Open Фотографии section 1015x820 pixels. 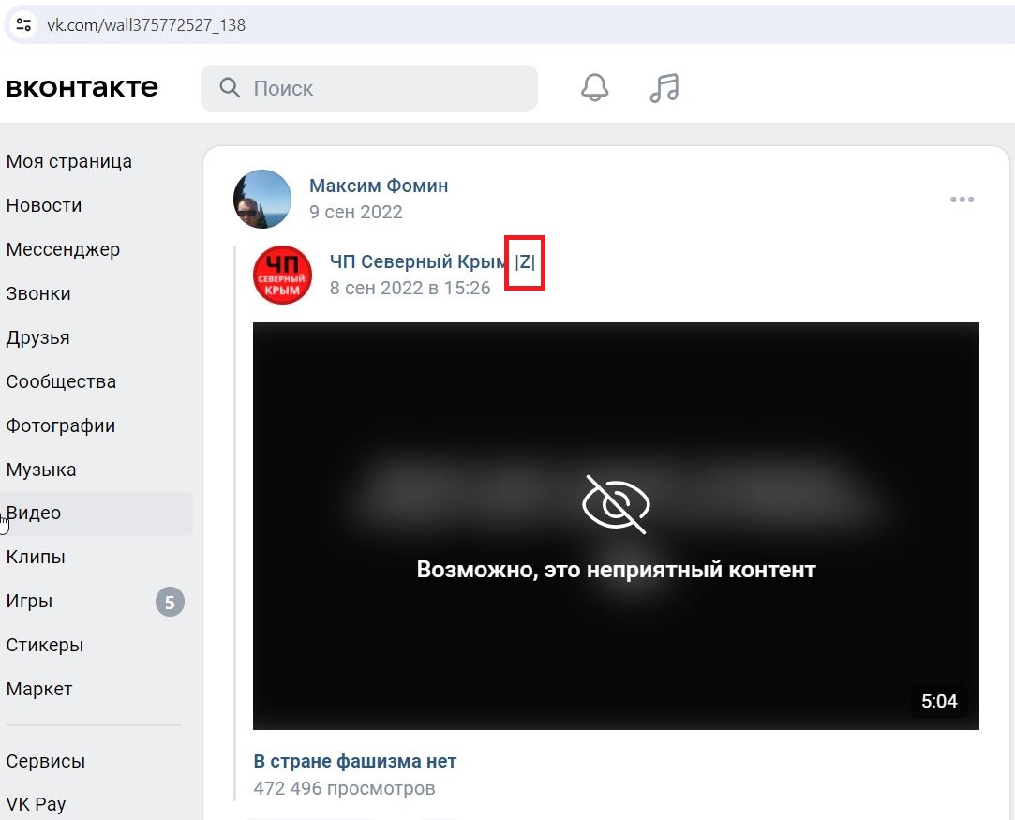[x=61, y=425]
